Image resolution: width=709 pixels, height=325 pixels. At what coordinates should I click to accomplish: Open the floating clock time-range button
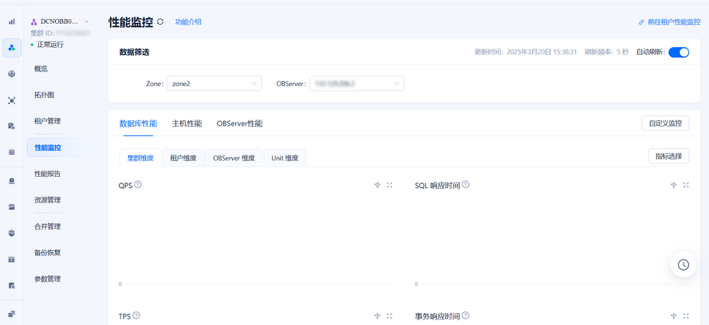pos(683,264)
